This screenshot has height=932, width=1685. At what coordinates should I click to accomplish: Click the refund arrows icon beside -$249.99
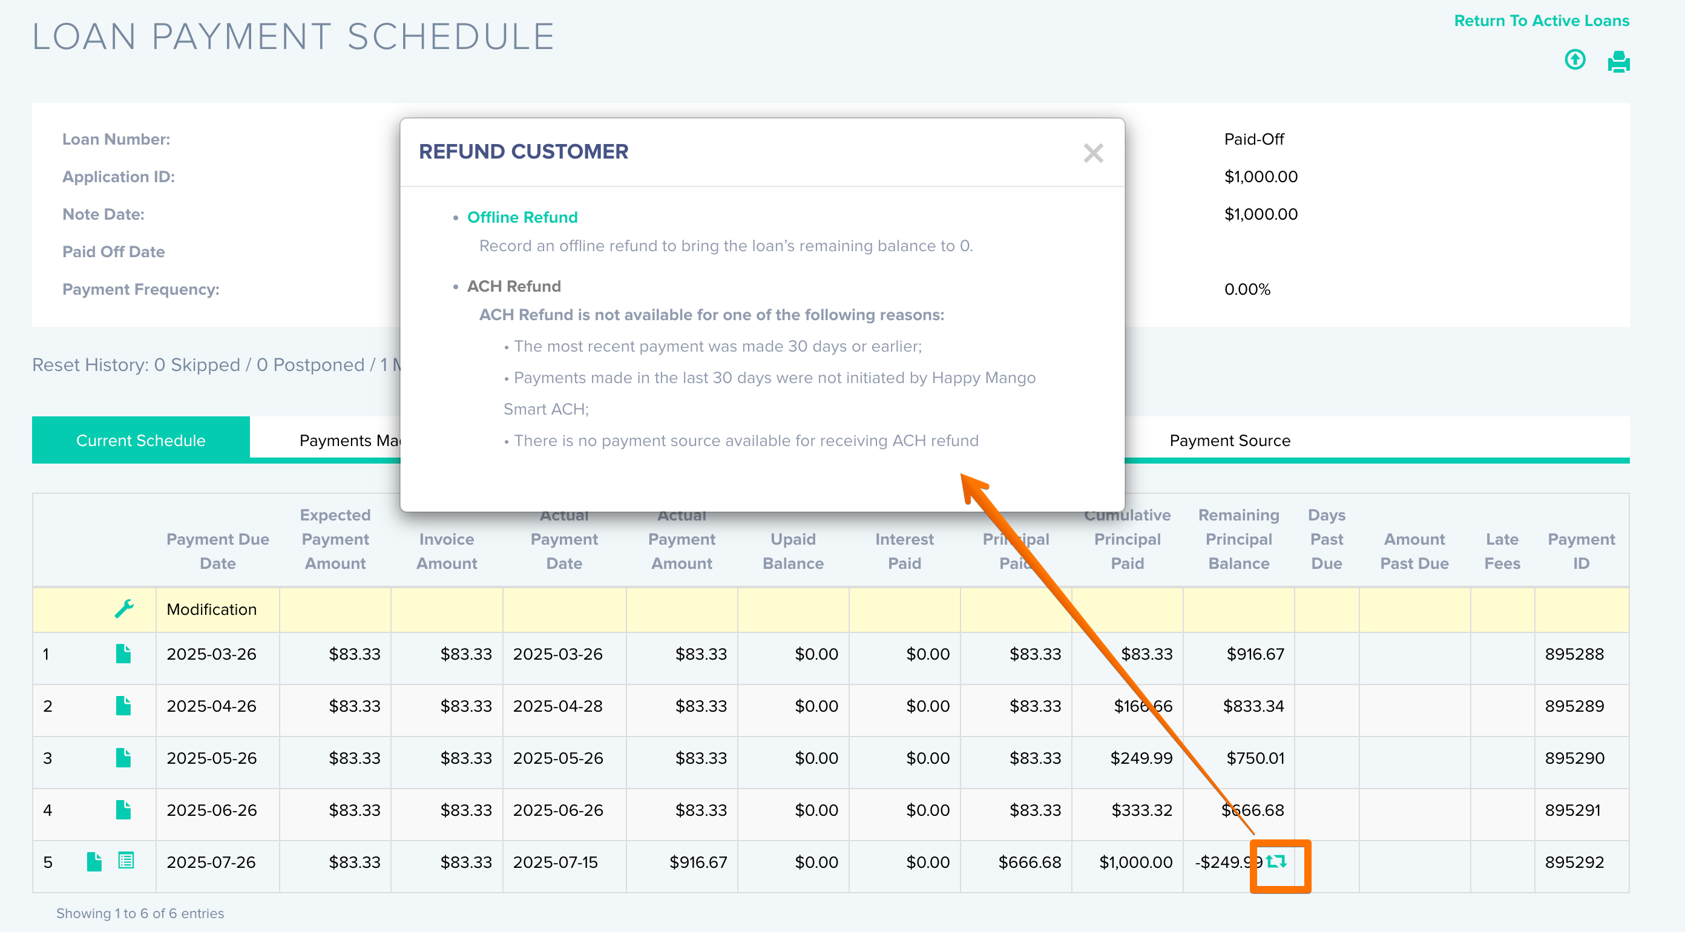pyautogui.click(x=1276, y=861)
